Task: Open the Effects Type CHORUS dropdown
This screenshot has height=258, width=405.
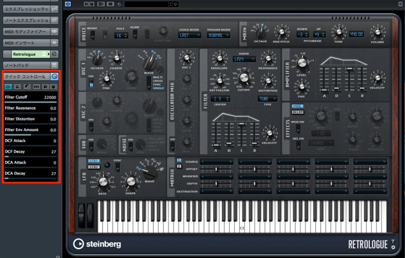Action: click(321, 143)
